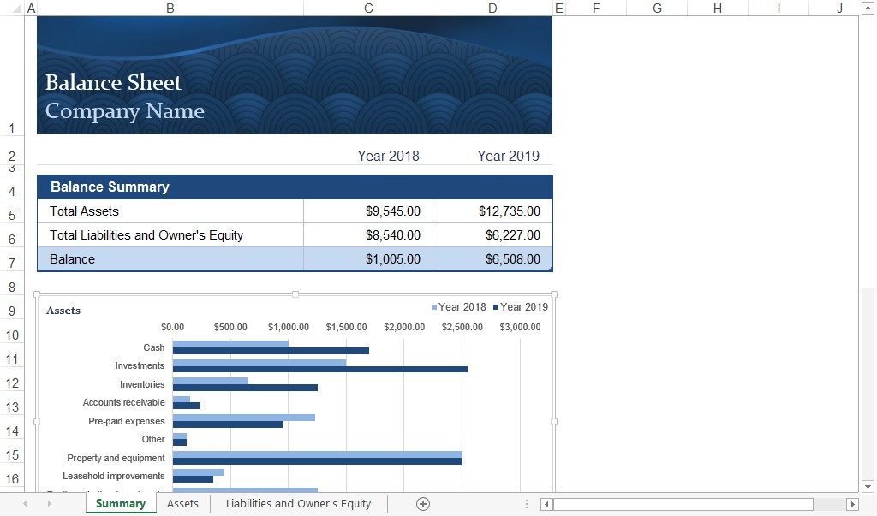Click the Assets chart title
The image size is (877, 516).
63,311
